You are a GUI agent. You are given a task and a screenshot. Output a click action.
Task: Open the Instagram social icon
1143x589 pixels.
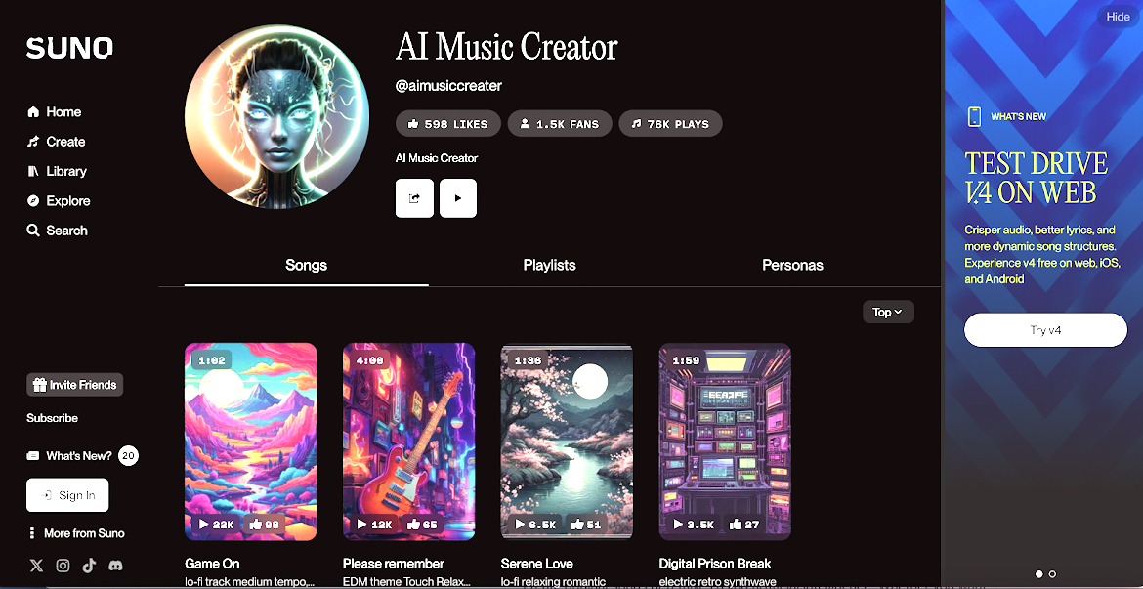click(63, 566)
